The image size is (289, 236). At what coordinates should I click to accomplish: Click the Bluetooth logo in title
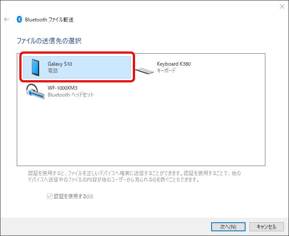(19, 19)
